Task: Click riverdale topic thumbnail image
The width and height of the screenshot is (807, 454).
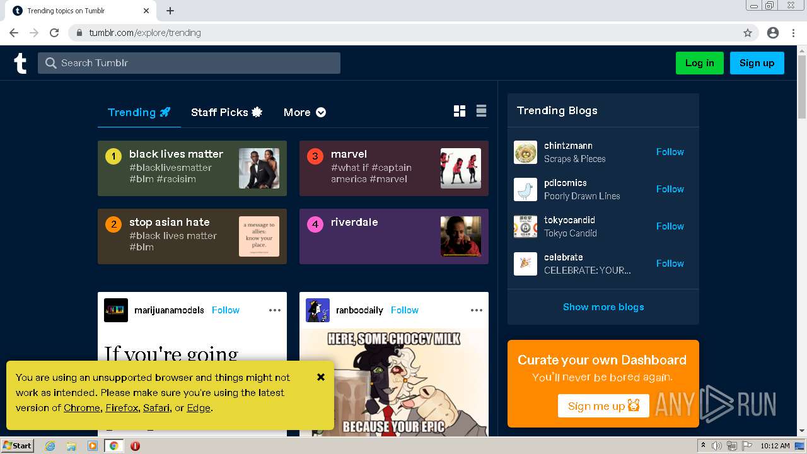Action: [461, 236]
